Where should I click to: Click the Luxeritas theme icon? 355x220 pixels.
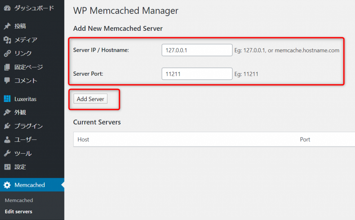tap(7, 99)
